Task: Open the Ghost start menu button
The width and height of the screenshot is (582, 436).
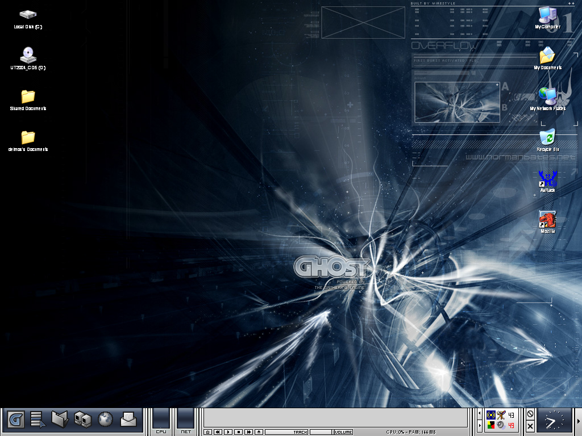Action: pyautogui.click(x=16, y=420)
